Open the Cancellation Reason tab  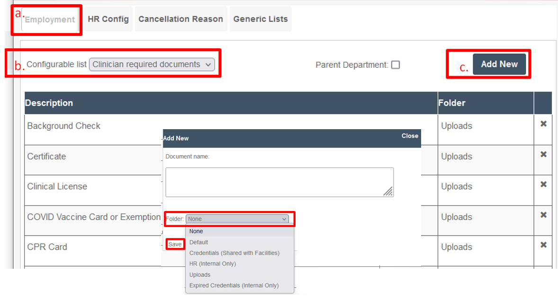pyautogui.click(x=181, y=19)
